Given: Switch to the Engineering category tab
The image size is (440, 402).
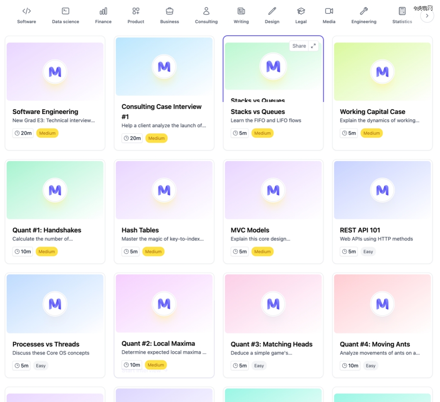Looking at the screenshot, I should (x=364, y=16).
